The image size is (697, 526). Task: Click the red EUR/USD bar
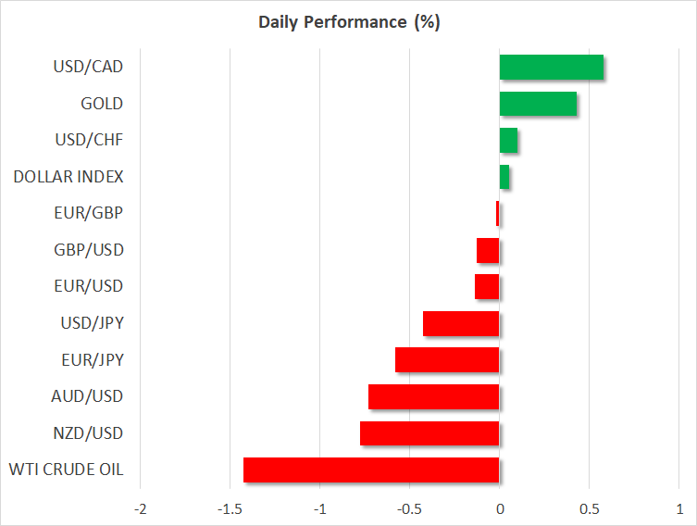point(487,287)
